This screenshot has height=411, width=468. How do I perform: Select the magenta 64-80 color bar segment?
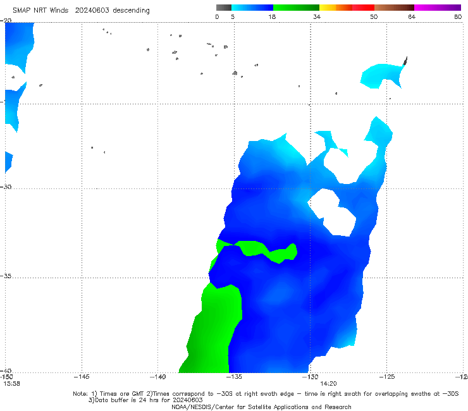pos(438,8)
